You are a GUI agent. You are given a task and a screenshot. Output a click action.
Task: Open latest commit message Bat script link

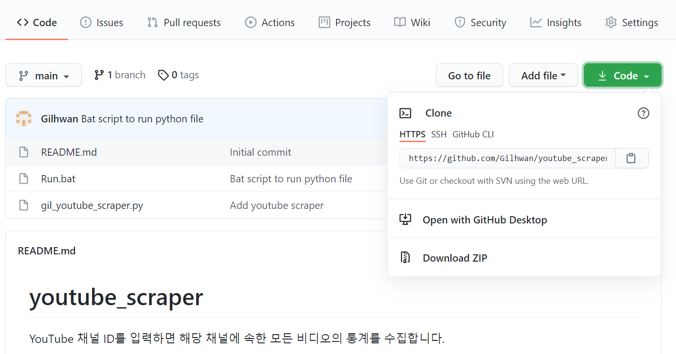pos(142,119)
